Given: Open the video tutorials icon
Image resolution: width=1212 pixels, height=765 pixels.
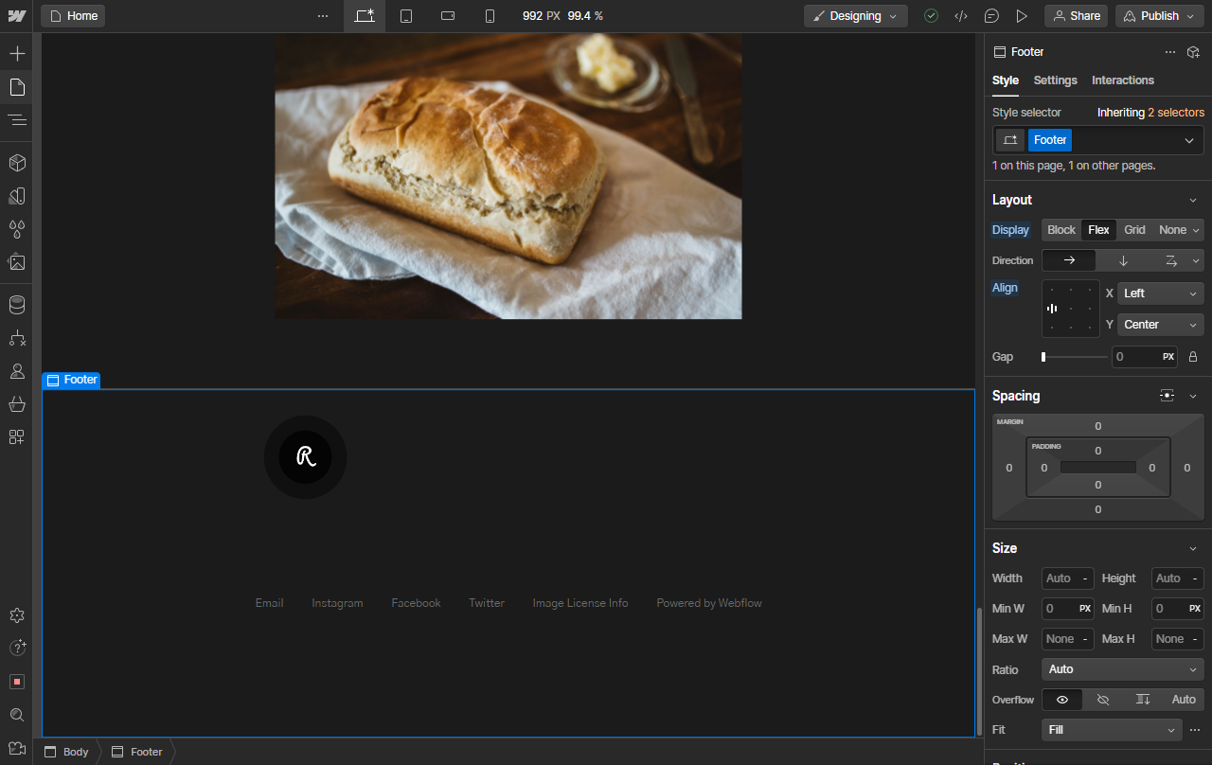Looking at the screenshot, I should [x=17, y=748].
